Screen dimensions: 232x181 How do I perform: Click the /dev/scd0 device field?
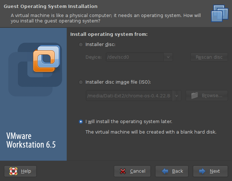[x=135, y=57]
